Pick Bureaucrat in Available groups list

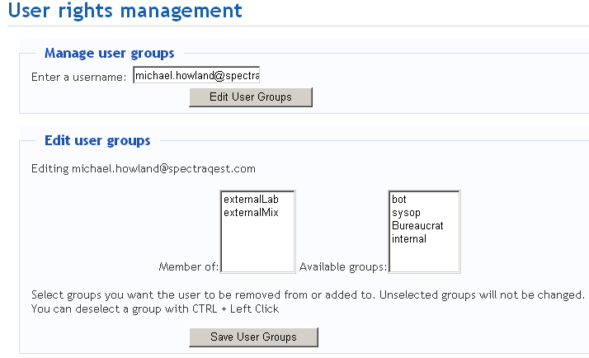point(417,226)
